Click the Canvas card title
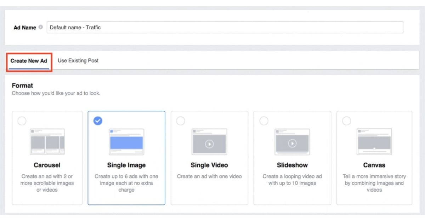Image resolution: width=425 pixels, height=221 pixels. coord(374,165)
